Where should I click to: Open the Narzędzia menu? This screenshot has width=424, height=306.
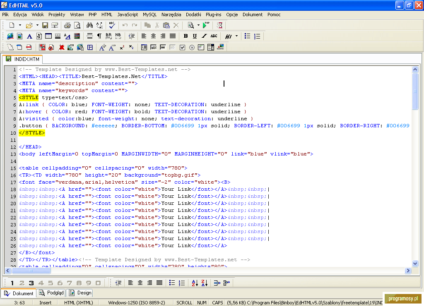(171, 15)
